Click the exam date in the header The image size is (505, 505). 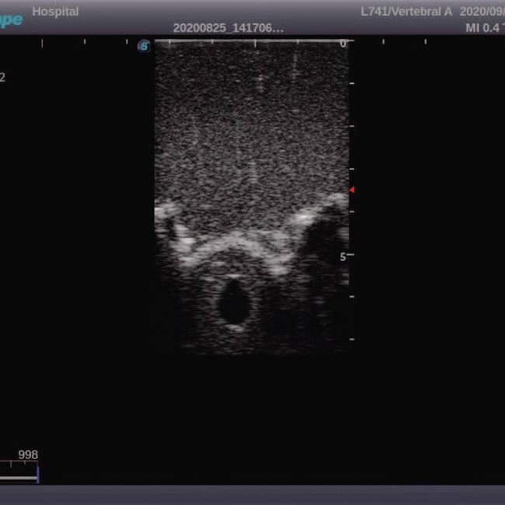[x=482, y=12]
